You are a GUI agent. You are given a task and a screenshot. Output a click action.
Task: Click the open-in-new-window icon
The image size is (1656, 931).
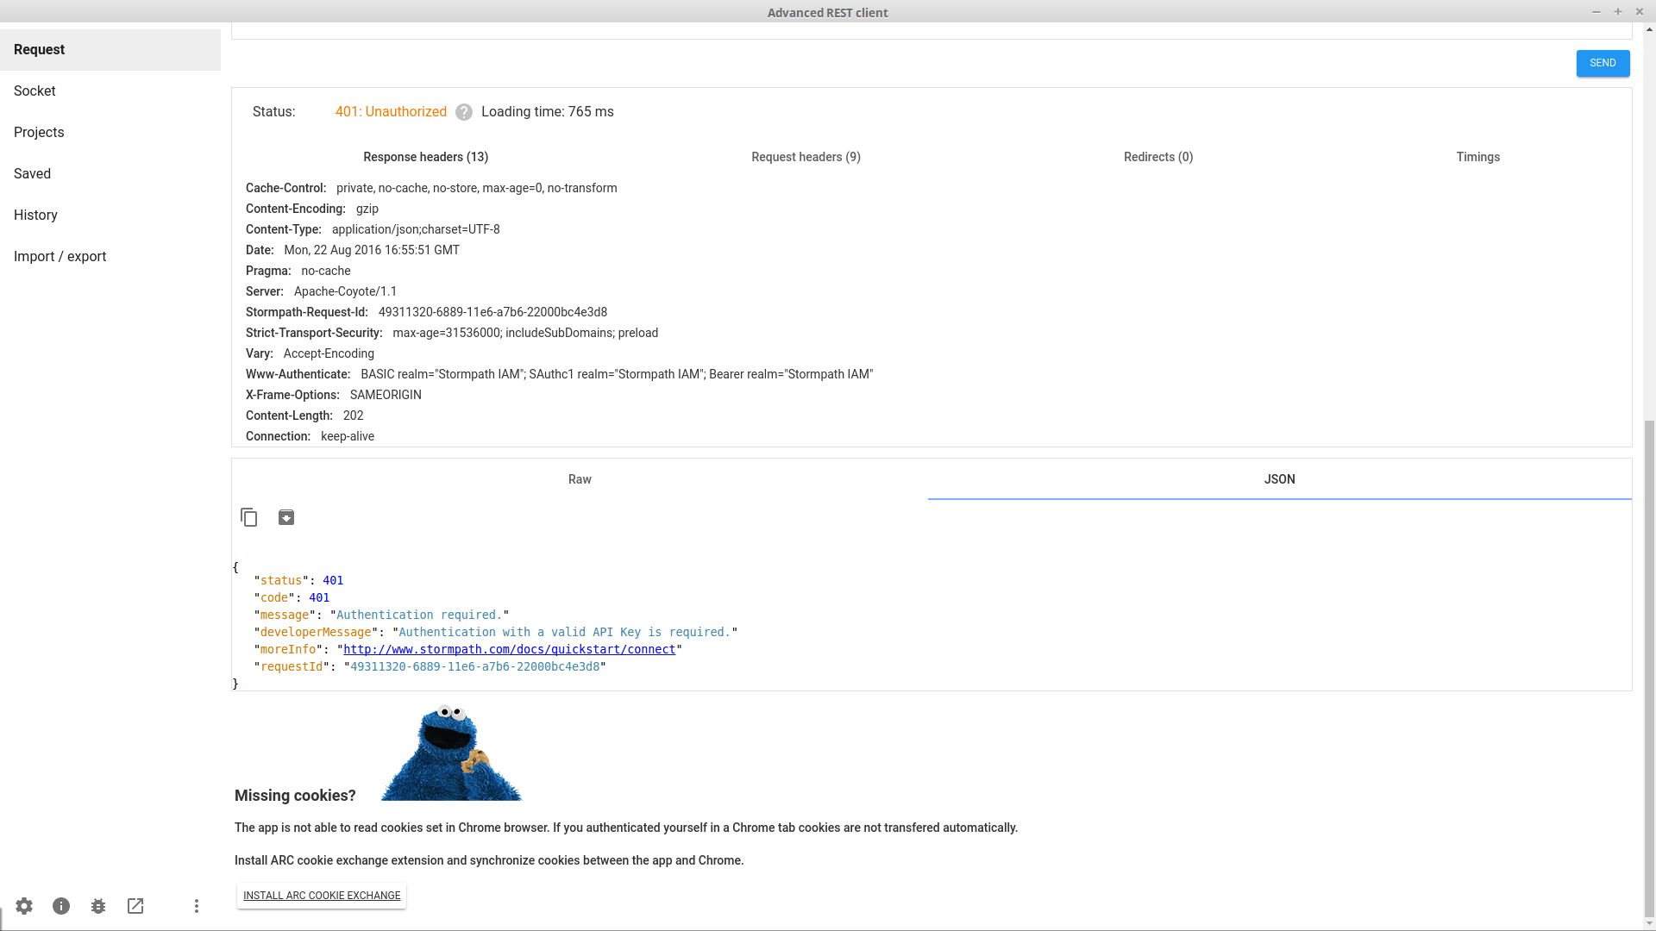tap(135, 906)
